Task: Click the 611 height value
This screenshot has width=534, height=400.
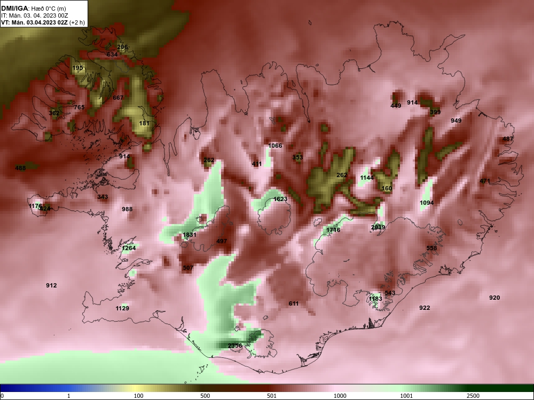Action: click(x=294, y=303)
